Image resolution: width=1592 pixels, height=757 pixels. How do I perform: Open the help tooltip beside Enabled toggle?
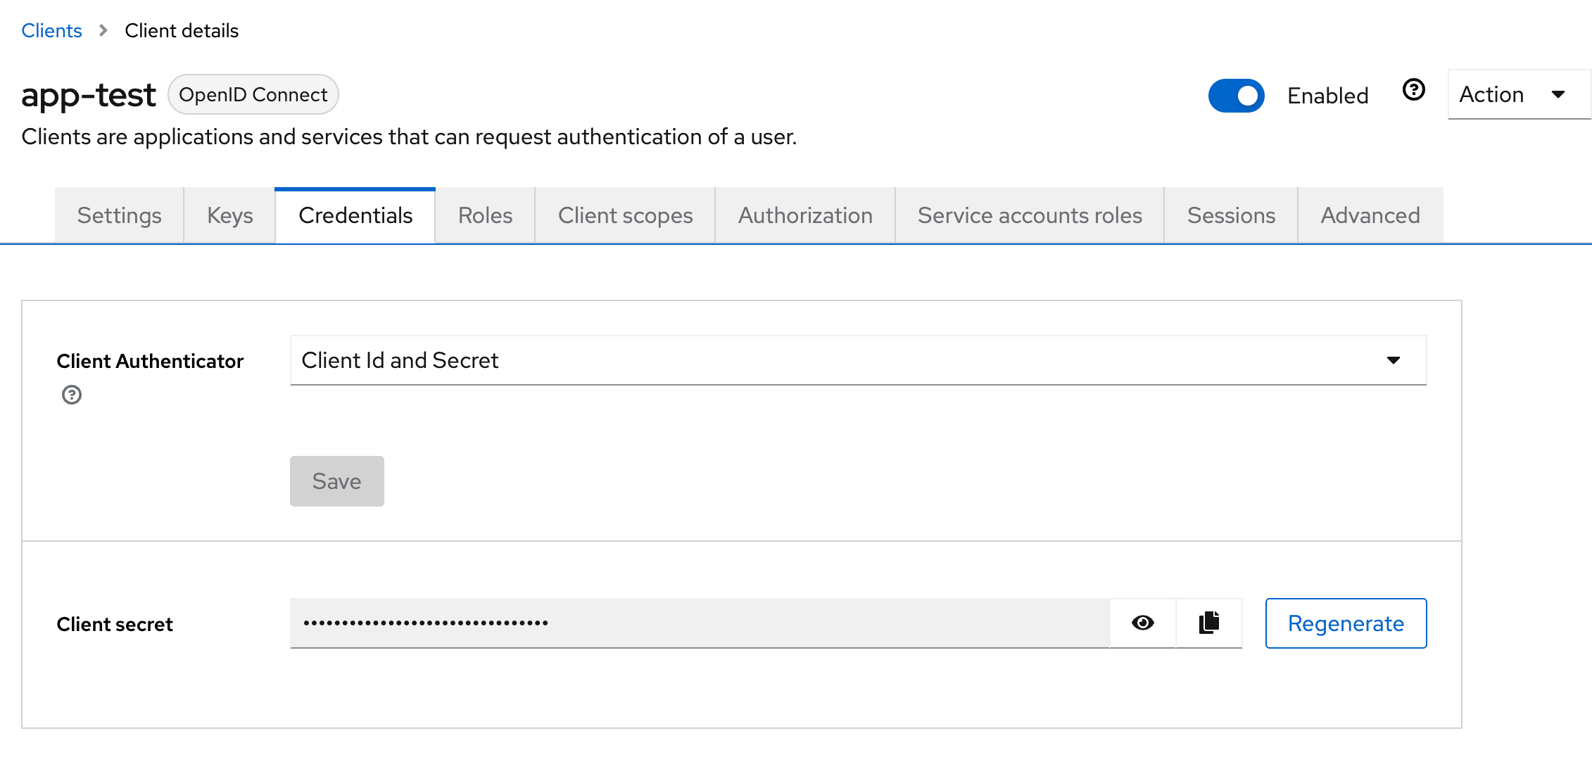[1415, 90]
